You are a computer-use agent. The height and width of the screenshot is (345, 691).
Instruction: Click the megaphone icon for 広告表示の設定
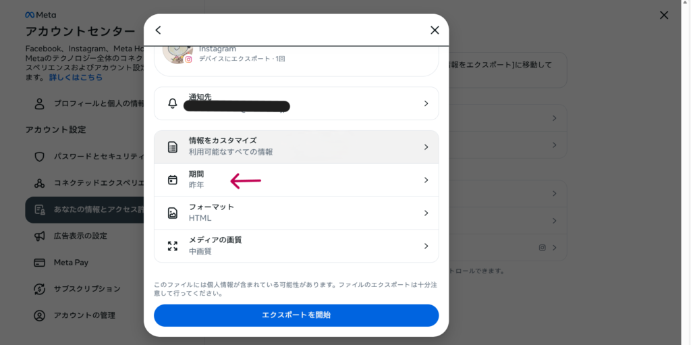(40, 236)
